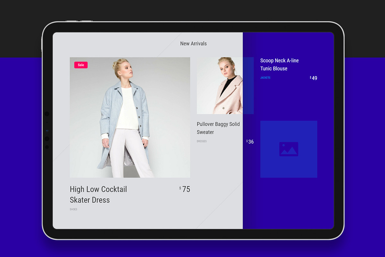Select the SHOES category label
Screen dimensions: 385x257
tap(73, 209)
